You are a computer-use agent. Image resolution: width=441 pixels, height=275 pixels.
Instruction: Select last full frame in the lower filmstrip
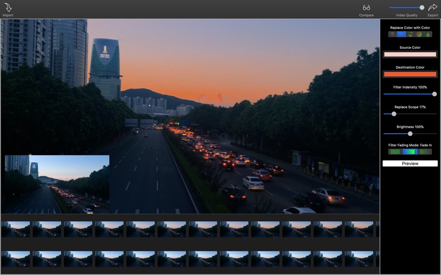pyautogui.click(x=359, y=259)
